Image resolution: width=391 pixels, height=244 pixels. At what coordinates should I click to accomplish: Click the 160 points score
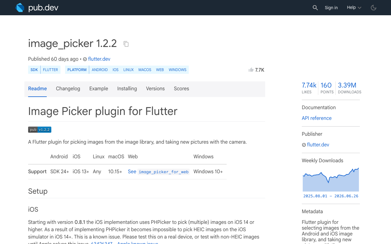pyautogui.click(x=327, y=88)
